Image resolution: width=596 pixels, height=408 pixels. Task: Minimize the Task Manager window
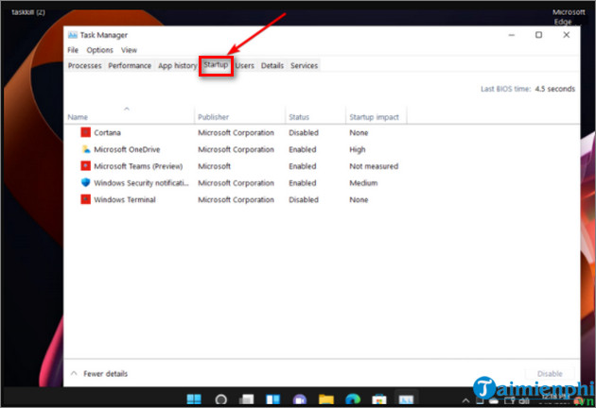(512, 35)
